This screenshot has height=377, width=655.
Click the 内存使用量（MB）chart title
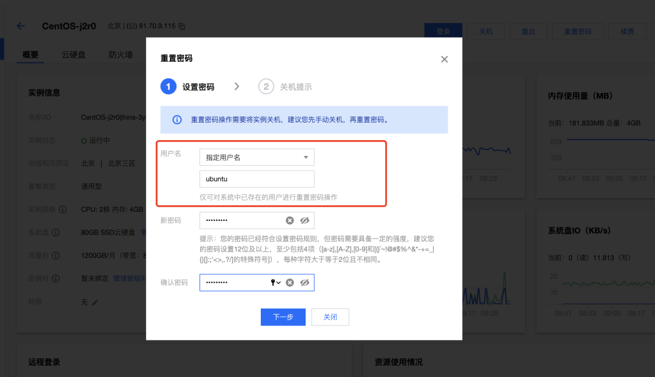580,96
